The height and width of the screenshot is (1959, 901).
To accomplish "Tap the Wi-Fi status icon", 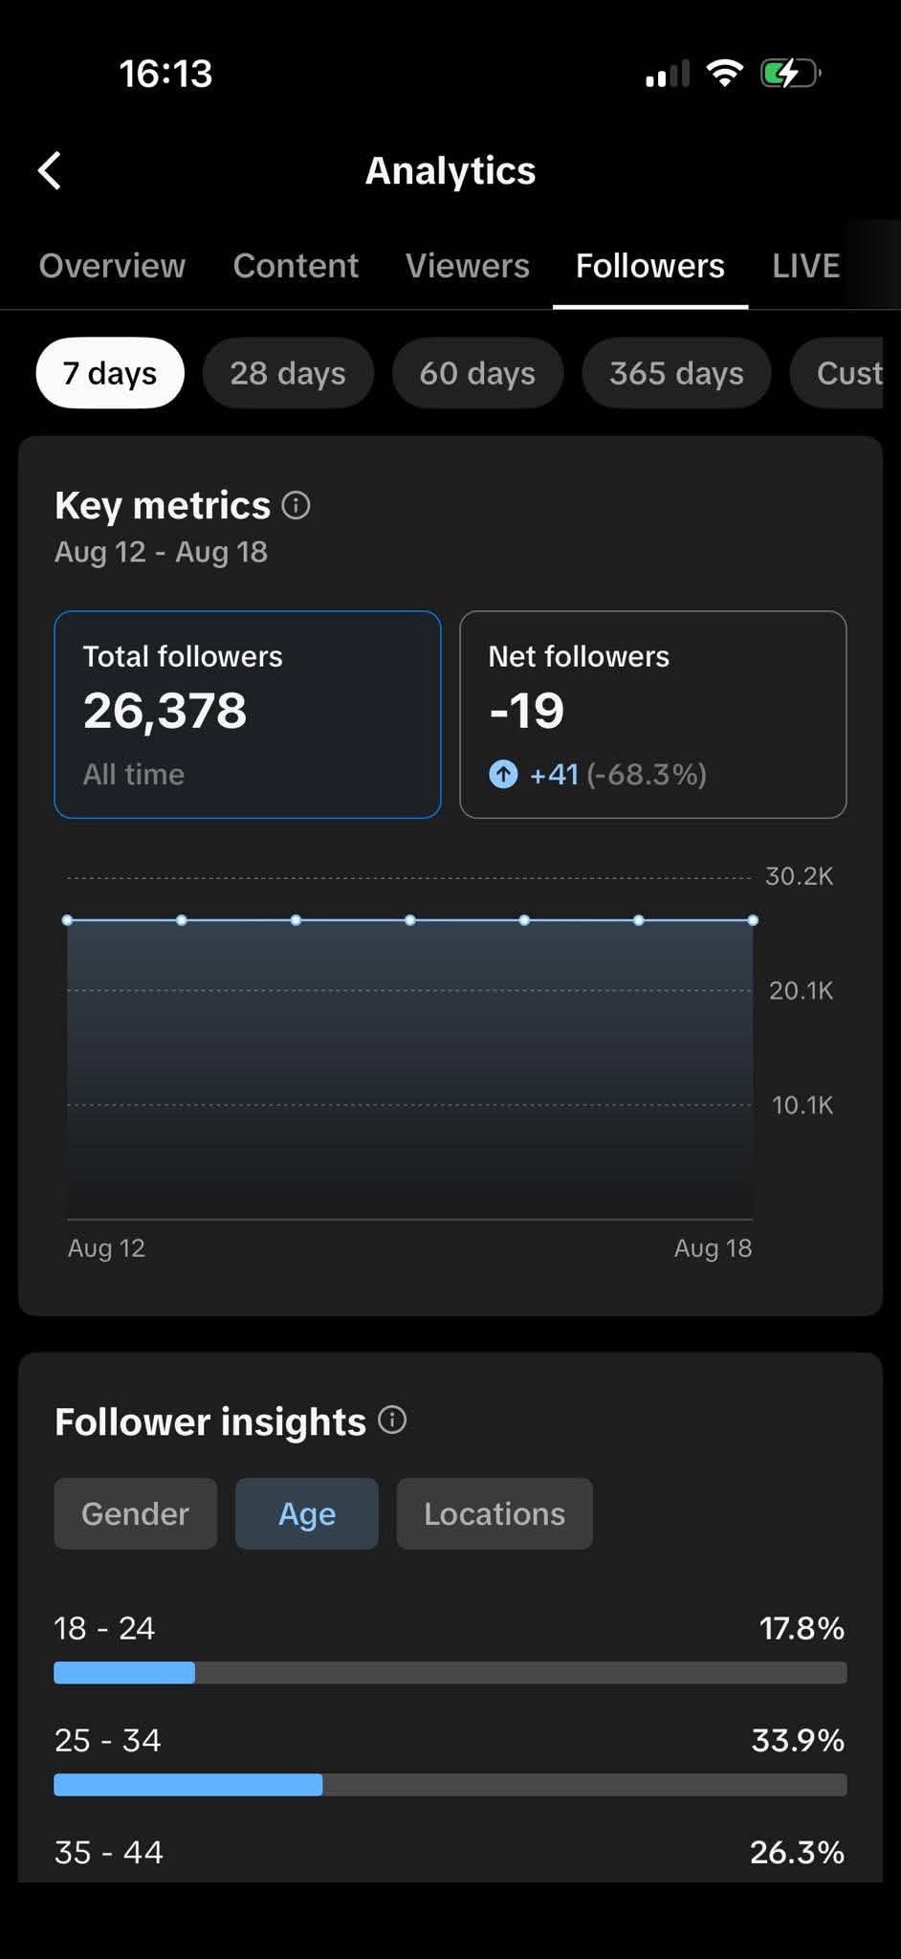I will pyautogui.click(x=724, y=74).
